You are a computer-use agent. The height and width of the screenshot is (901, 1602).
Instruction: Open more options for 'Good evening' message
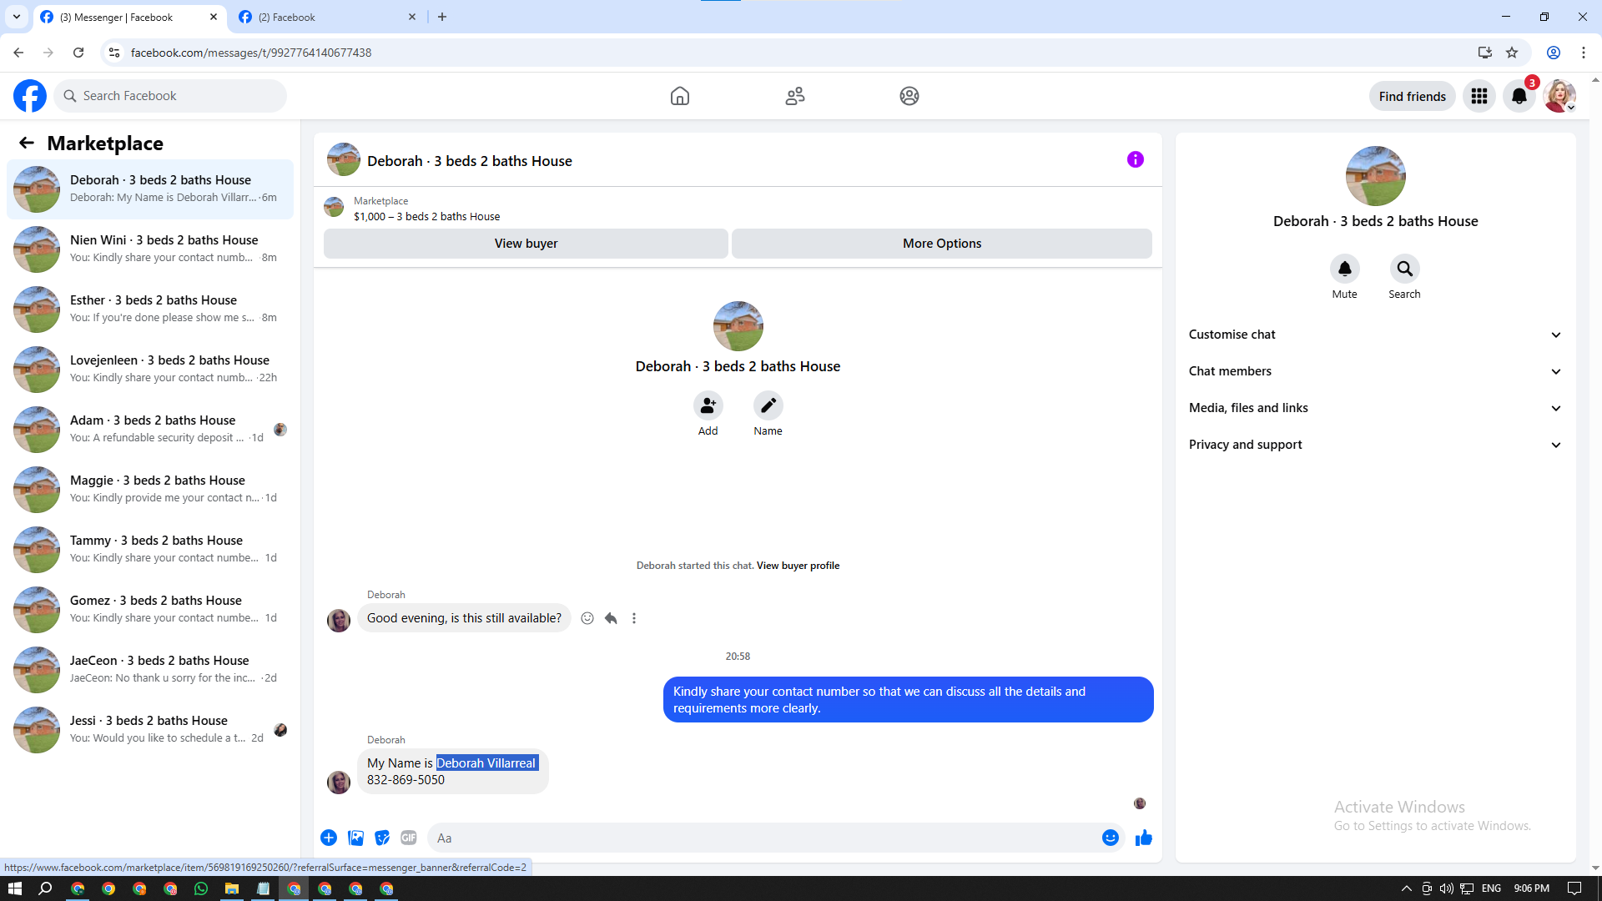pos(634,618)
